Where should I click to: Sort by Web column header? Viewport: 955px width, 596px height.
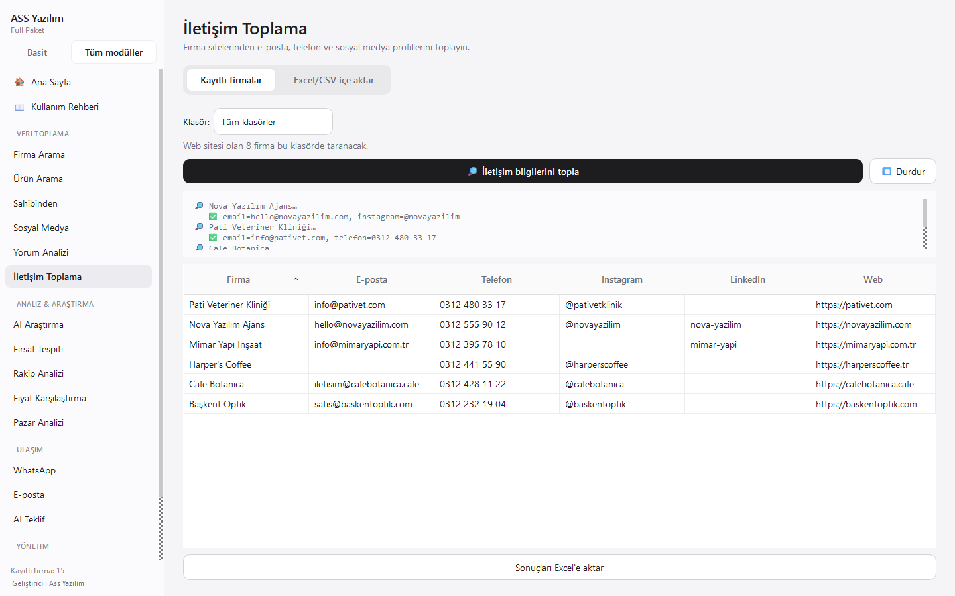click(873, 279)
